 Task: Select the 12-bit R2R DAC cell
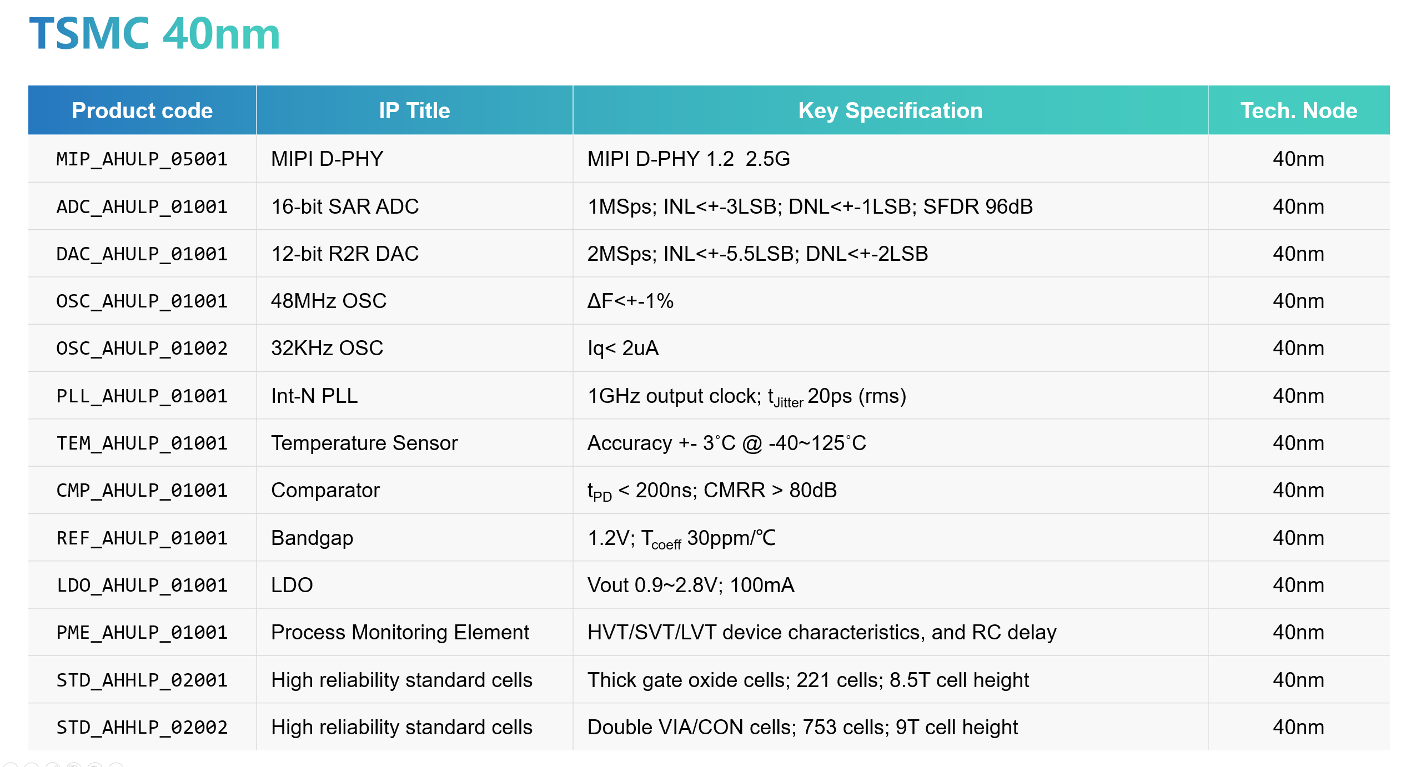(345, 254)
